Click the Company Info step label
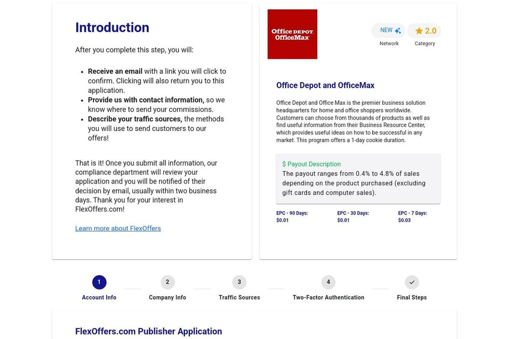Viewport: 509px width, 339px height. point(167,297)
